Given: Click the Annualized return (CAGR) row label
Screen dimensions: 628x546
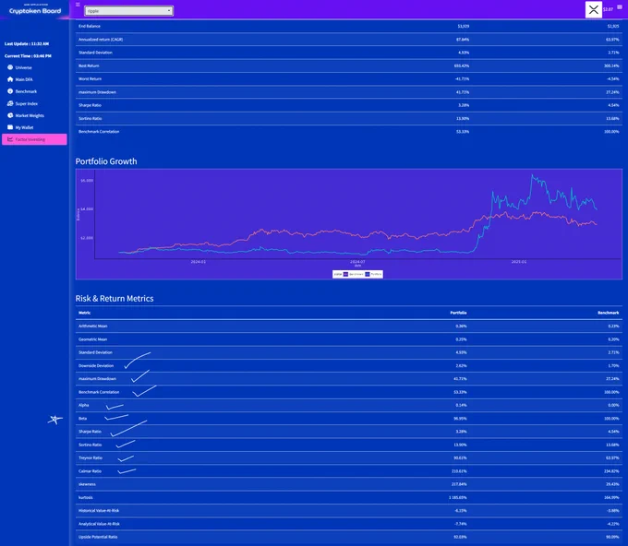Looking at the screenshot, I should [x=101, y=40].
